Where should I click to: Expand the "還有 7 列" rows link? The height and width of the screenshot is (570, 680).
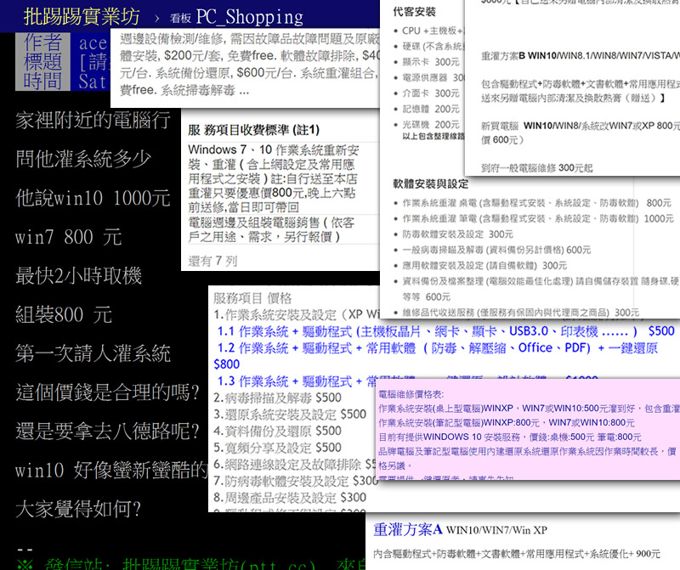click(212, 261)
